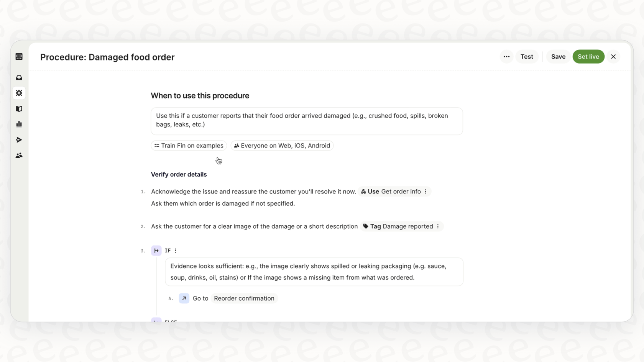Open the Inbox icon in sidebar
Viewport: 644px width, 362px height.
19,78
